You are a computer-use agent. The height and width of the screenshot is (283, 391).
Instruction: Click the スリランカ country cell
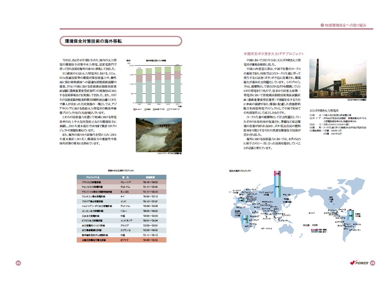tap(125, 230)
